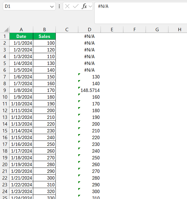Select cell D14 showing 200
Image resolution: width=187 pixels, height=199 pixels.
(x=89, y=124)
